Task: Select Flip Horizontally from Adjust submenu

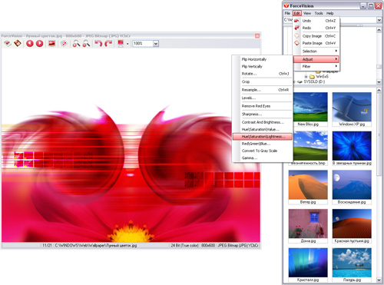Action: coord(254,59)
